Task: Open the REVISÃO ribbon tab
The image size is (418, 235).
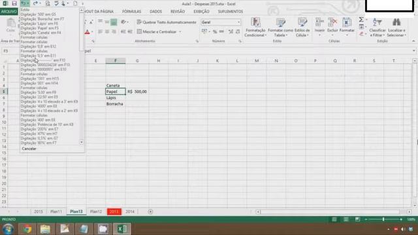Action: (x=178, y=12)
